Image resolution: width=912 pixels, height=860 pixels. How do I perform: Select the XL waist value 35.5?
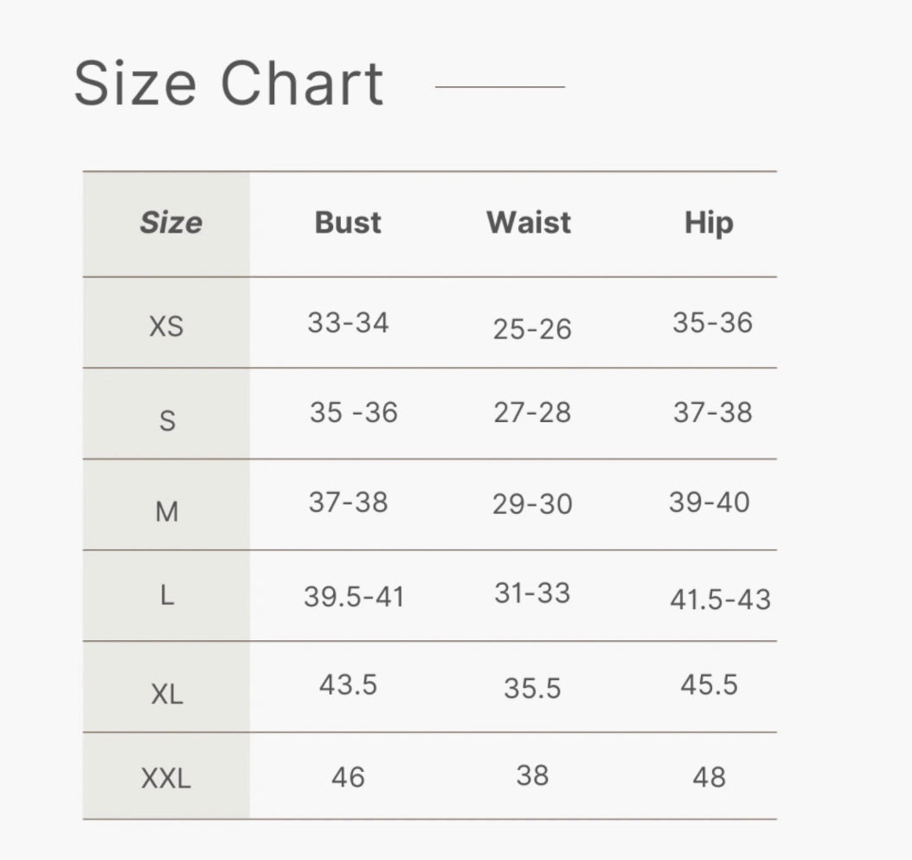(x=532, y=689)
